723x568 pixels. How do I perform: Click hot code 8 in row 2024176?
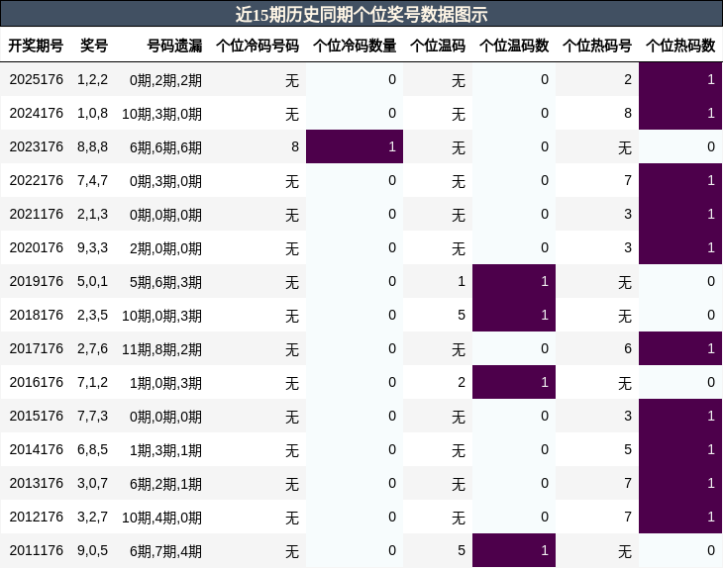point(628,113)
